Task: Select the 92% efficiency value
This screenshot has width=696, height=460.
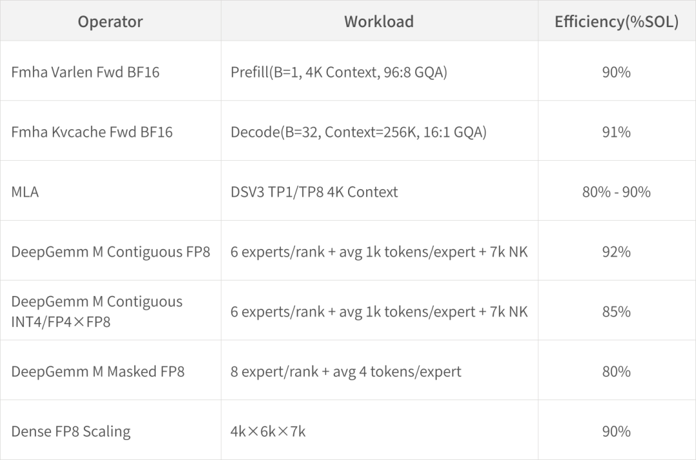Action: [x=617, y=252]
